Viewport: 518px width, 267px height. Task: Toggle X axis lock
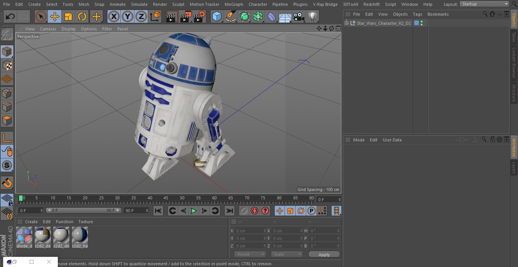point(114,17)
